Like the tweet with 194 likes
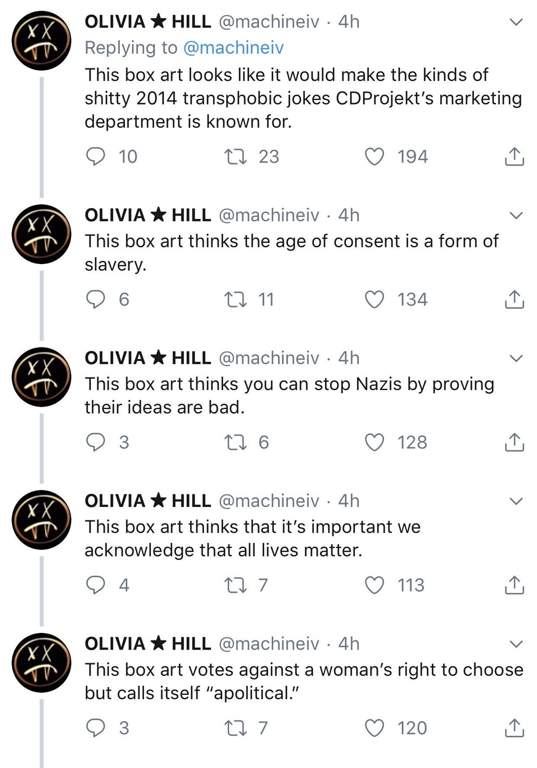Viewport: 537px width, 768px height. 374,157
